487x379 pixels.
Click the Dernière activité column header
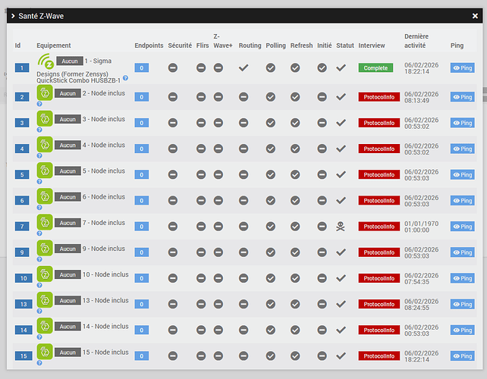pyautogui.click(x=416, y=41)
